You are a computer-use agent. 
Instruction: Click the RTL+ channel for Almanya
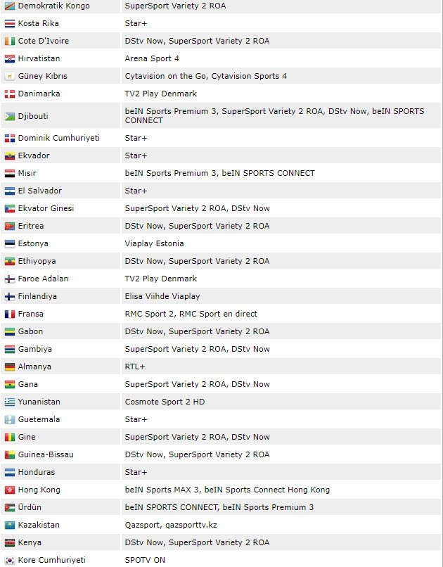click(136, 367)
